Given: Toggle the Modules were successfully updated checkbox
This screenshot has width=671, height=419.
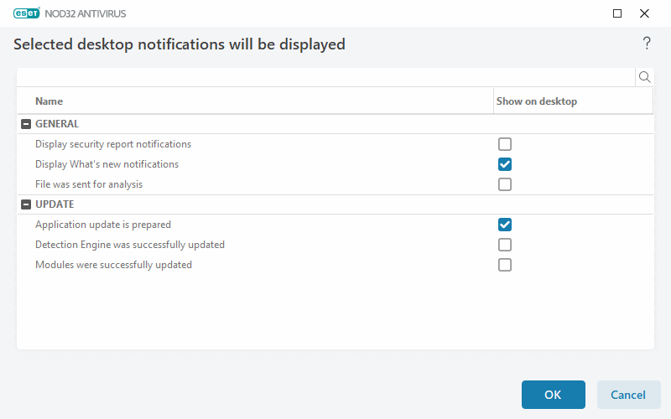Looking at the screenshot, I should pyautogui.click(x=505, y=265).
